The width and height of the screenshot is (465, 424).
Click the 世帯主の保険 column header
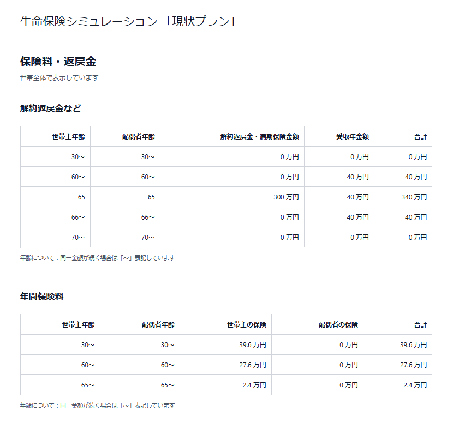click(246, 324)
